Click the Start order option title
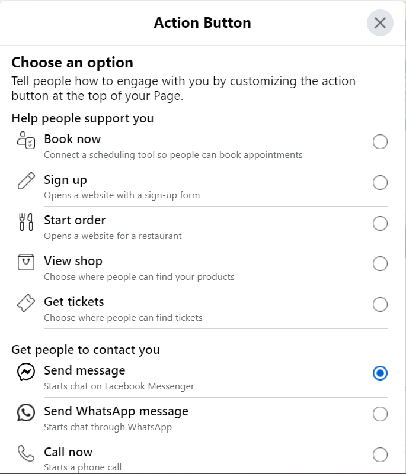 (75, 220)
